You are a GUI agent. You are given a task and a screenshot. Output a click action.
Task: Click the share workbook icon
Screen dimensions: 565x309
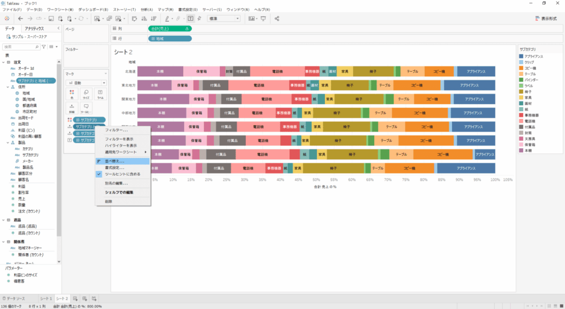277,18
